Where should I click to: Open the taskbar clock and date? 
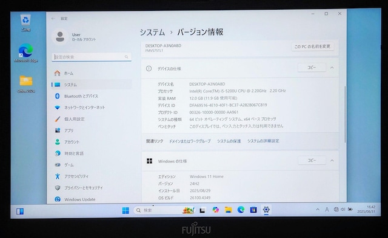[366, 209]
